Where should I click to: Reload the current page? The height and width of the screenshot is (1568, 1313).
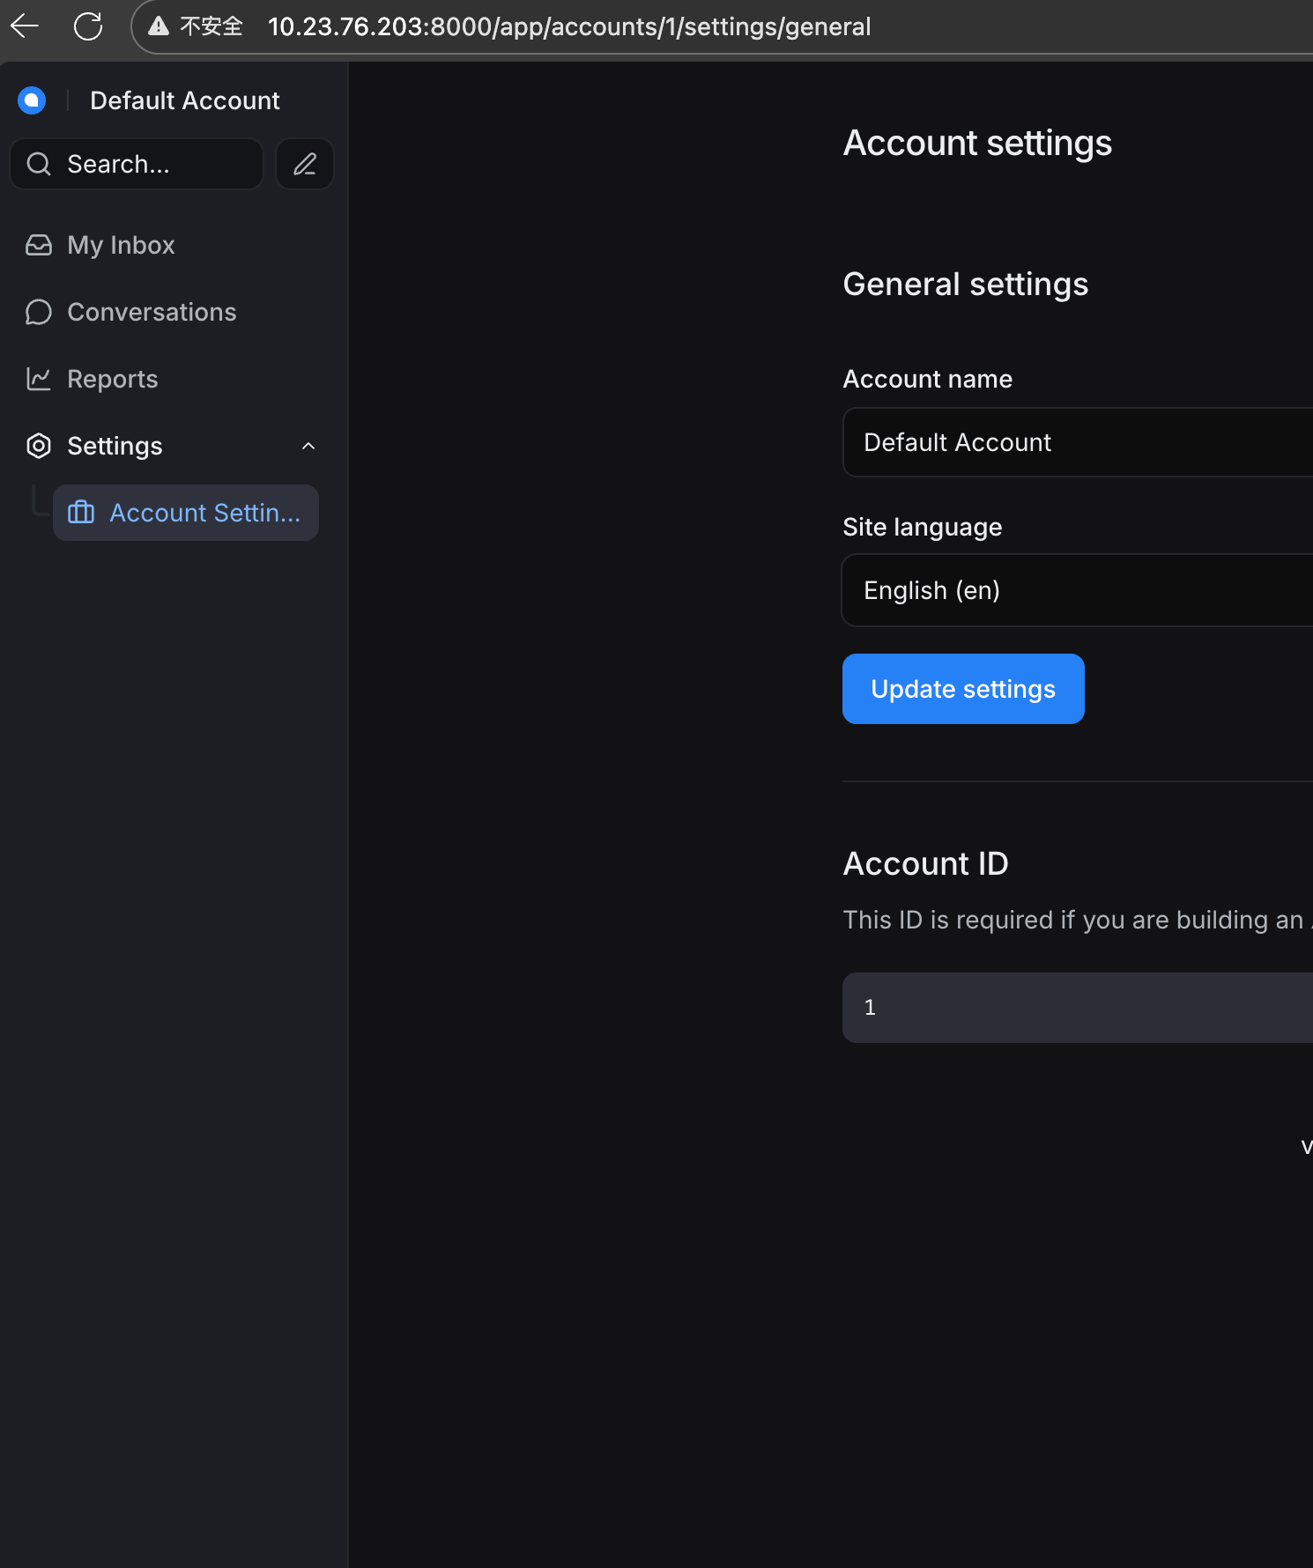88,26
